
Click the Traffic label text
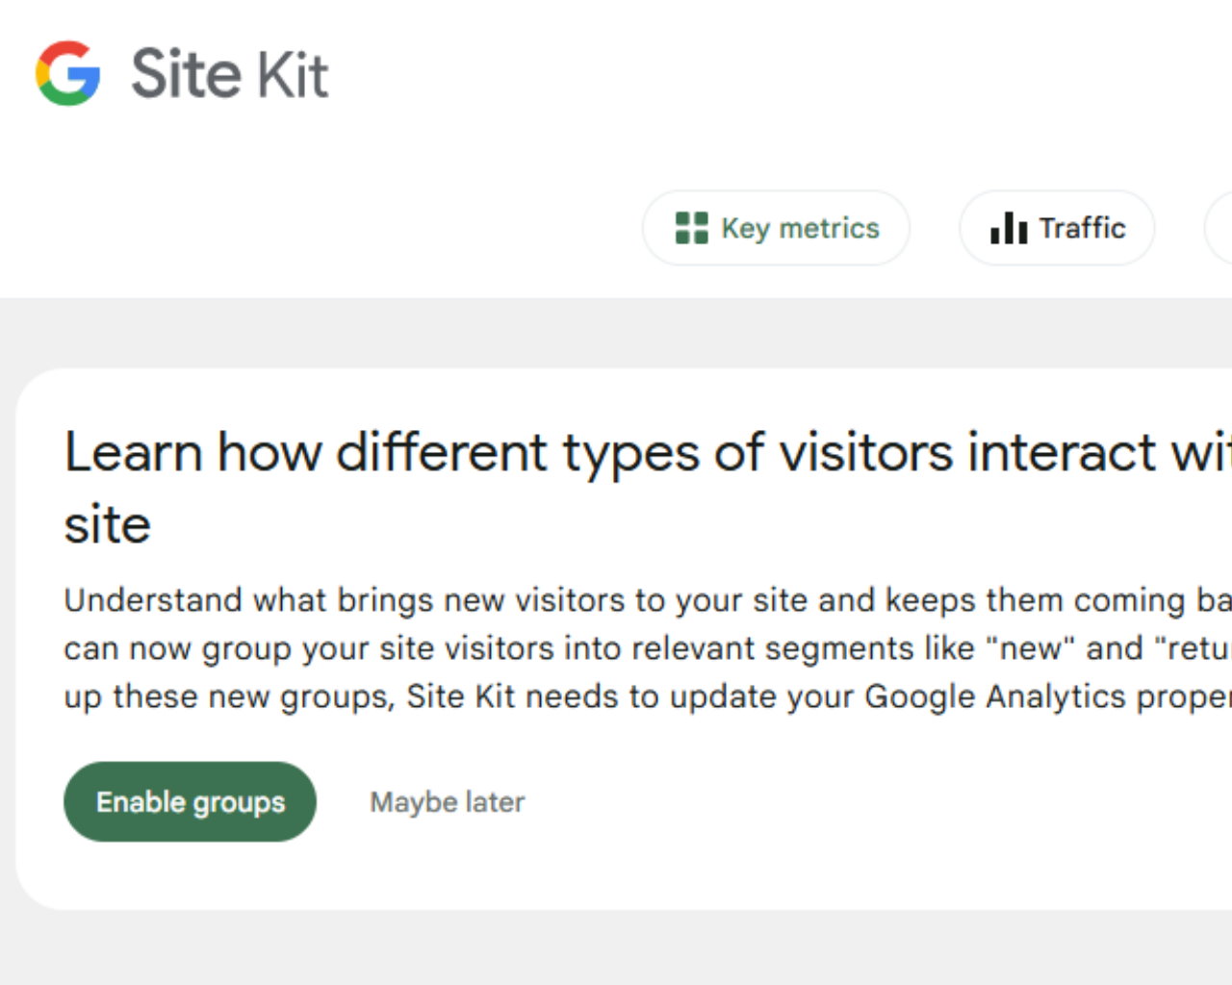pyautogui.click(x=1082, y=228)
